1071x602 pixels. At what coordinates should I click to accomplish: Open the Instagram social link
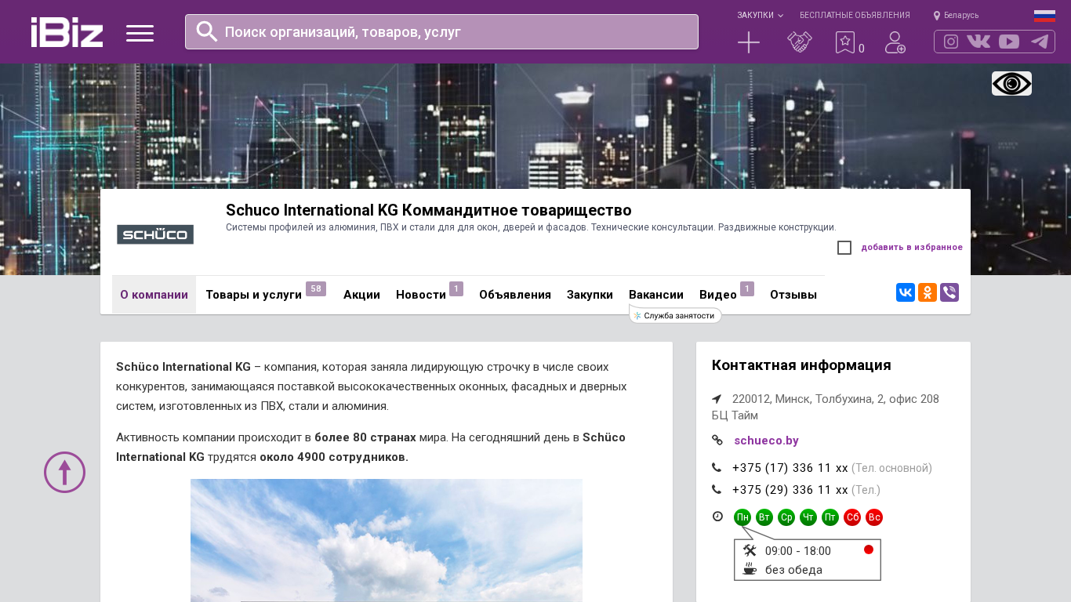tap(951, 42)
